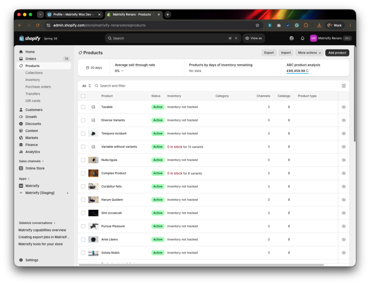Image resolution: width=370 pixels, height=285 pixels.
Task: Open the browser extensions puzzle icon
Action: (x=306, y=25)
